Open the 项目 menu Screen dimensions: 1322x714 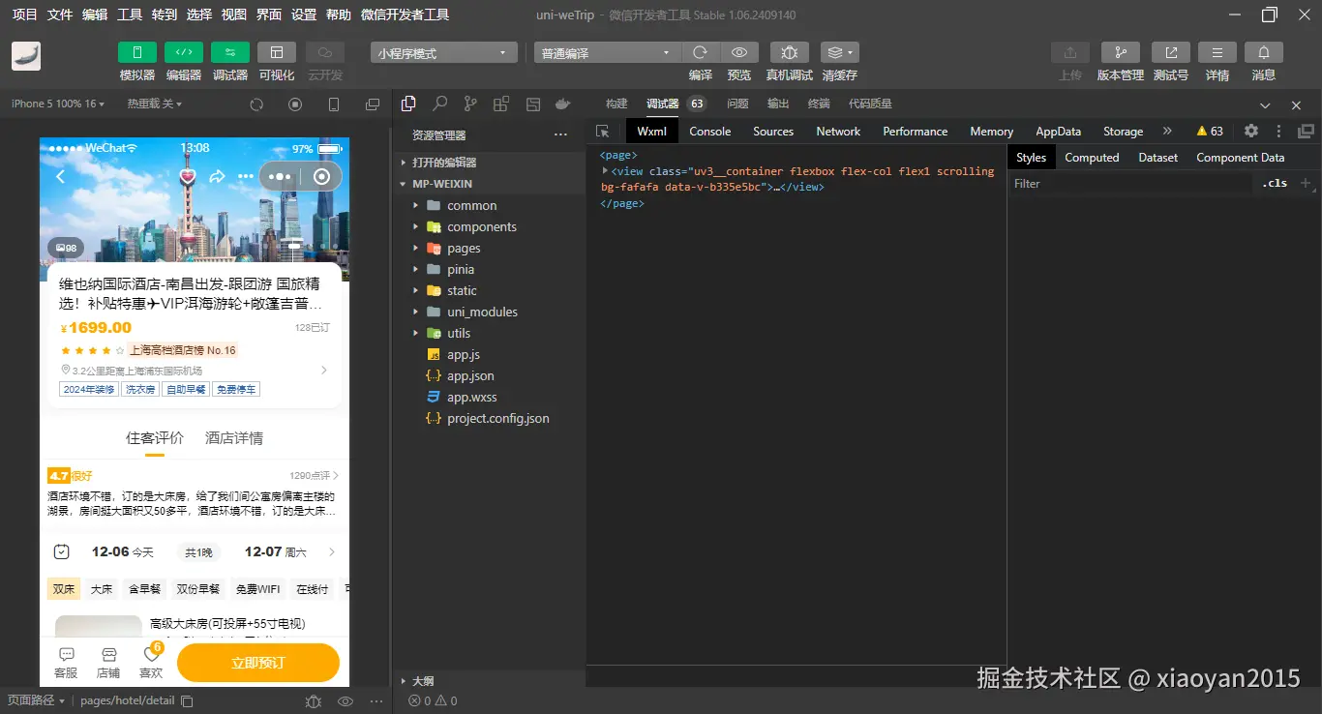coord(25,15)
